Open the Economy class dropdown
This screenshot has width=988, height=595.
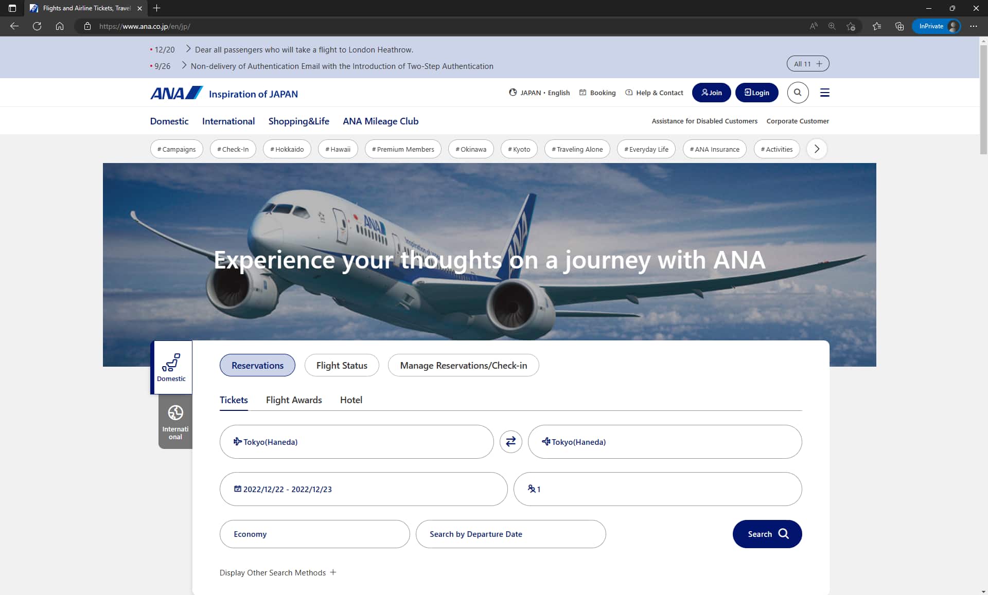pos(315,534)
